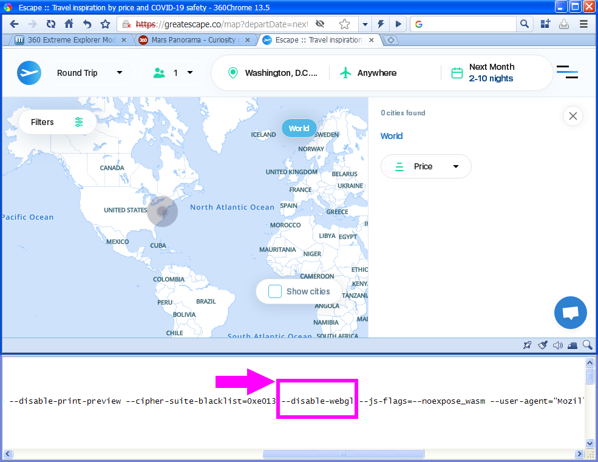
Task: Click the World link in results panel
Action: pos(392,136)
